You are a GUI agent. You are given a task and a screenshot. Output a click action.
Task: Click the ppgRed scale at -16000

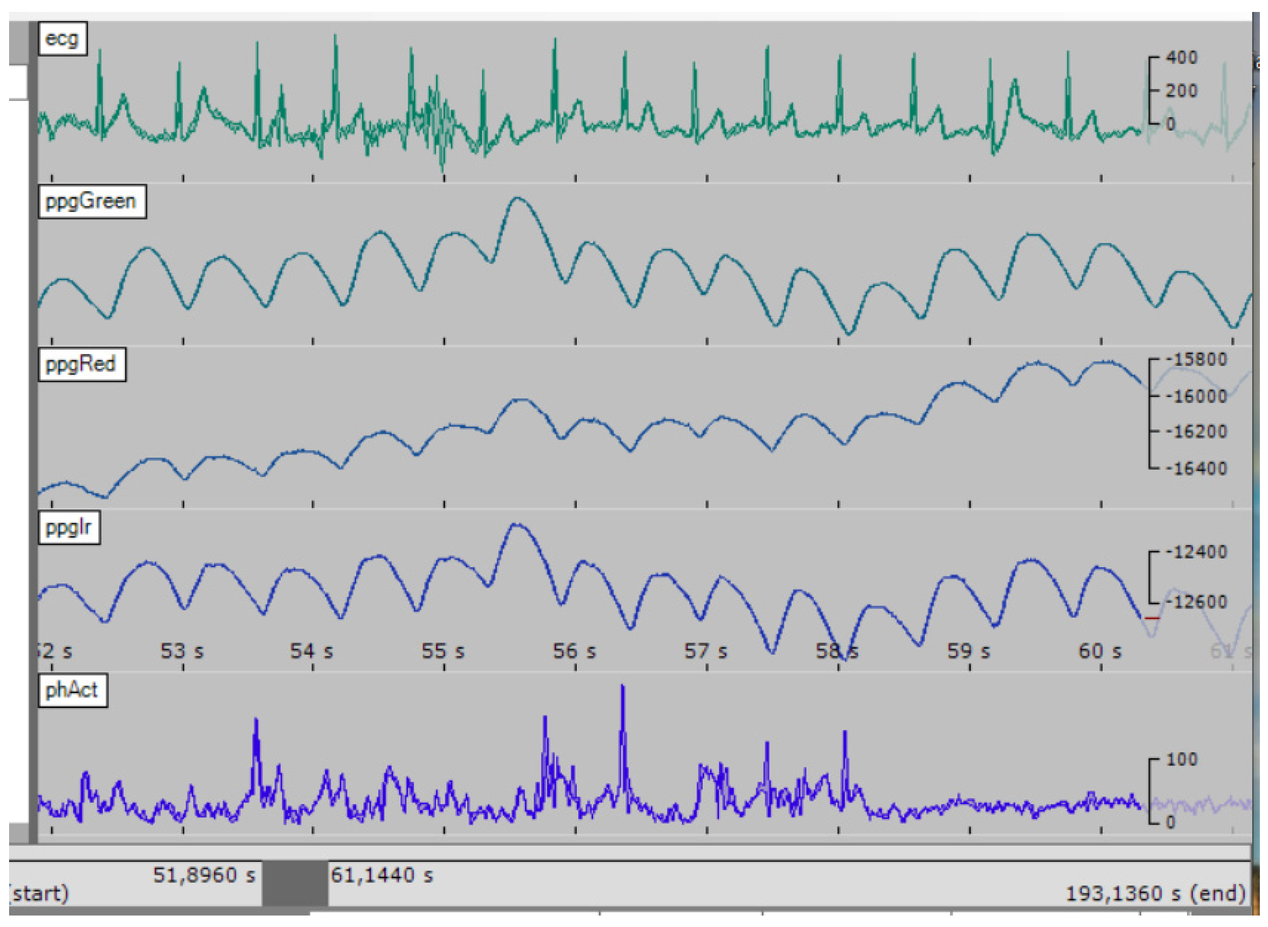click(1196, 396)
